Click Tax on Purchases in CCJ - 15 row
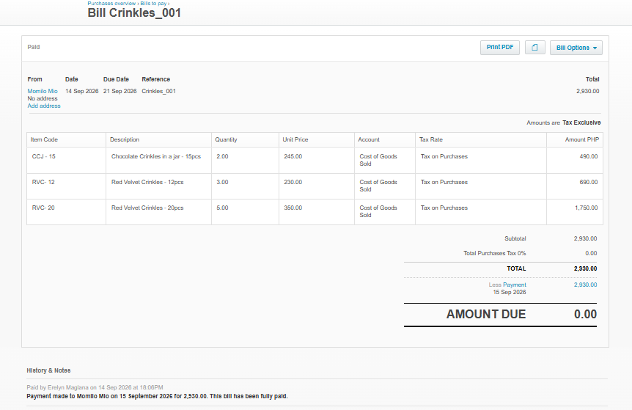The height and width of the screenshot is (410, 632). [x=444, y=156]
